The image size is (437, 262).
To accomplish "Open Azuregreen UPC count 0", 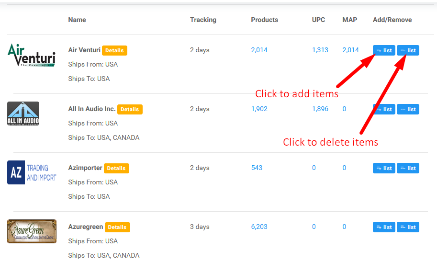I will [314, 227].
